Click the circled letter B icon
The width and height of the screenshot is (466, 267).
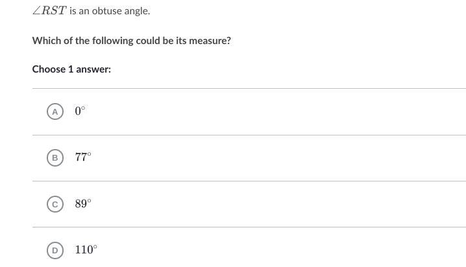click(55, 157)
